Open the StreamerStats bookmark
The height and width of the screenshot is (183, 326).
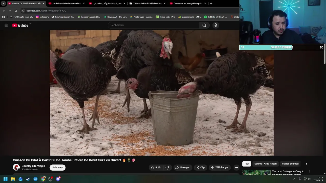coord(189,17)
